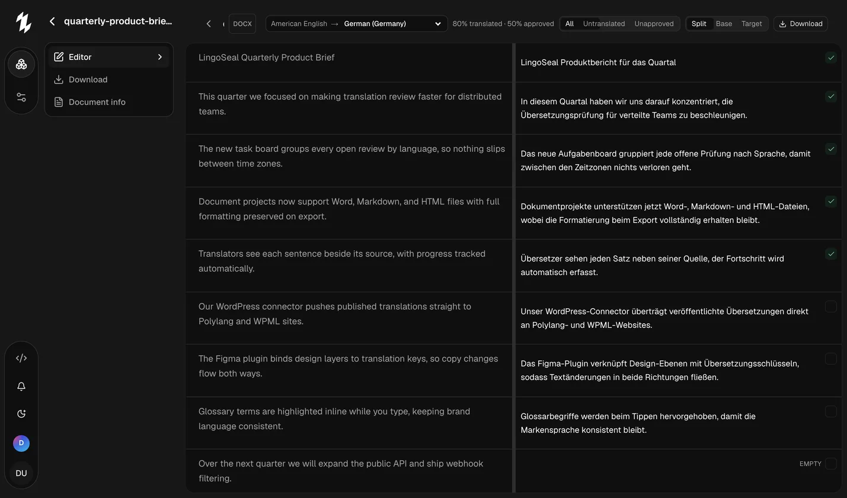The image size is (847, 498).
Task: Click the source sentence 'Glossary terms are highlighted inline'
Action: tap(334, 419)
